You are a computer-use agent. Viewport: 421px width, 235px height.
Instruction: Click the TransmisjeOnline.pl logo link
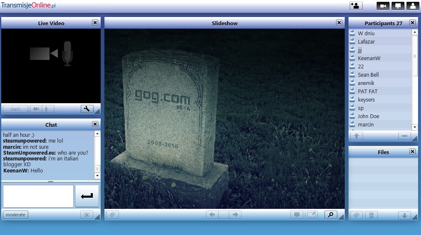pyautogui.click(x=28, y=5)
